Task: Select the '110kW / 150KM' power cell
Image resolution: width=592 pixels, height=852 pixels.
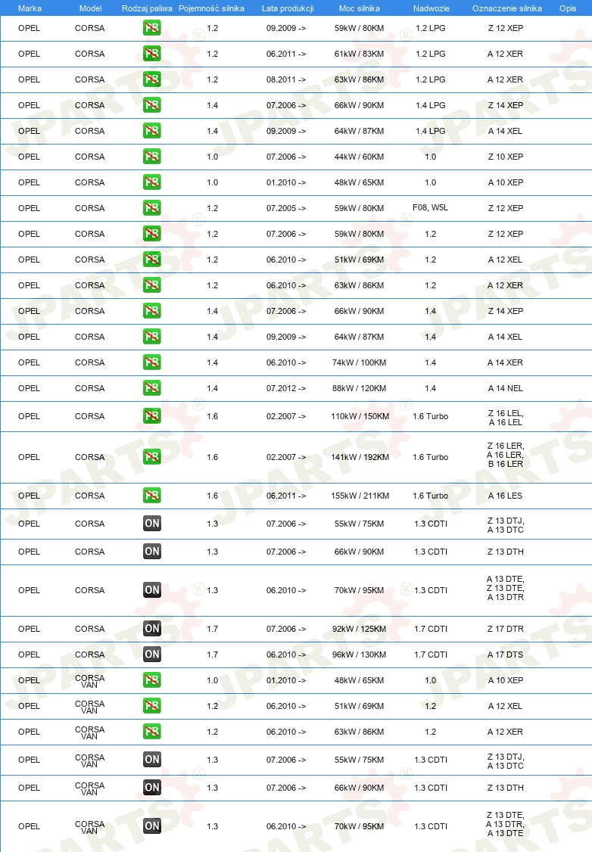Action: click(360, 416)
